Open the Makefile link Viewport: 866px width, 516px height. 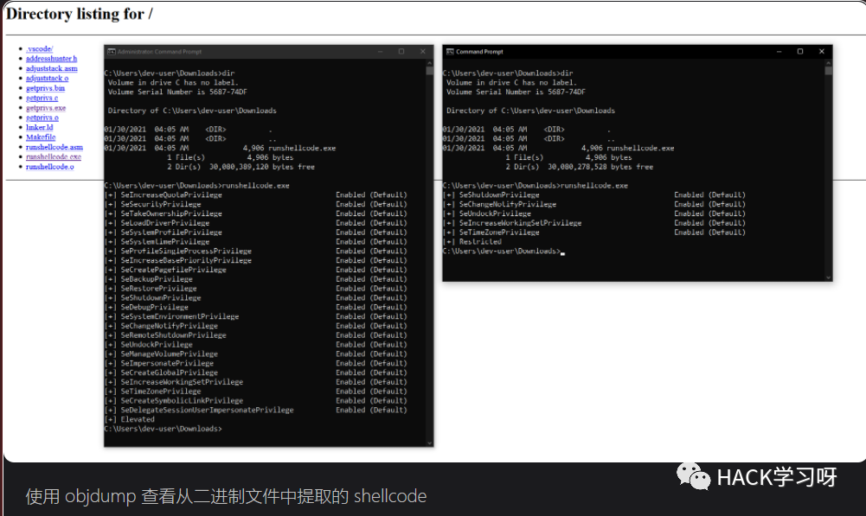click(x=41, y=137)
